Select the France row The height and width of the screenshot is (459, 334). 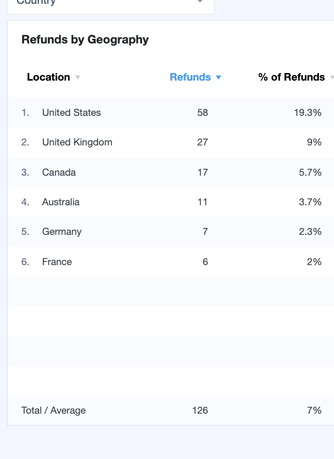coord(171,261)
